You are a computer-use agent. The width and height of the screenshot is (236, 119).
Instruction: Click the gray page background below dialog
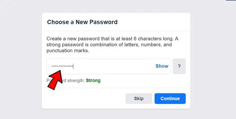pyautogui.click(x=116, y=114)
